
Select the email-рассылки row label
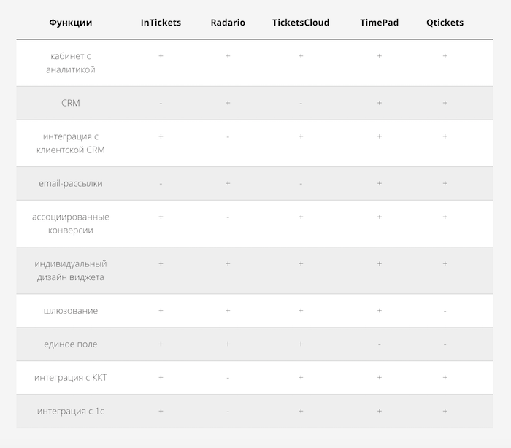(70, 183)
